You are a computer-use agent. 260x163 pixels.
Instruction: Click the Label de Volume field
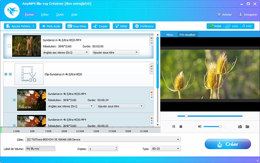click(40, 149)
